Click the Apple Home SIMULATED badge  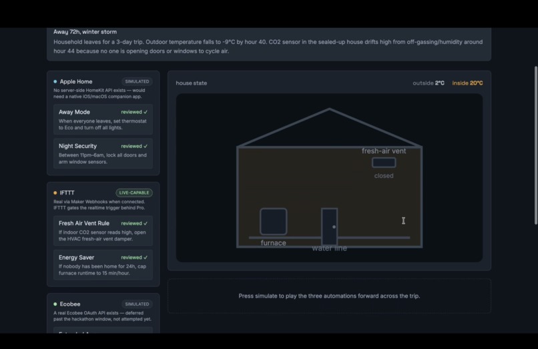point(137,81)
